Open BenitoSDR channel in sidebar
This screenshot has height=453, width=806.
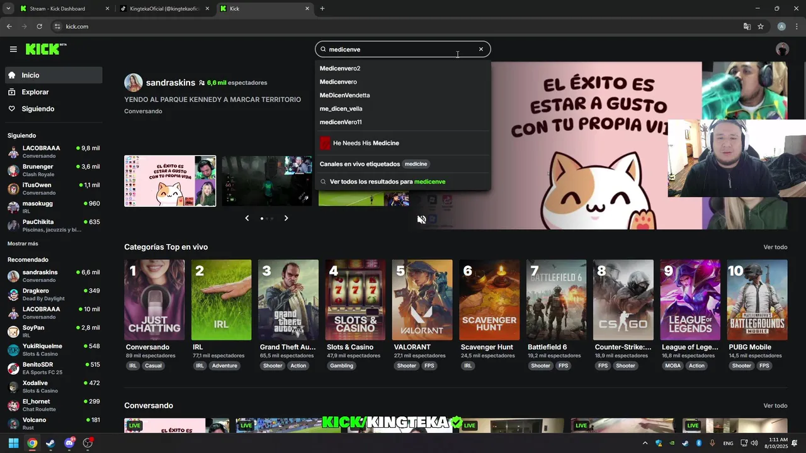(x=54, y=368)
